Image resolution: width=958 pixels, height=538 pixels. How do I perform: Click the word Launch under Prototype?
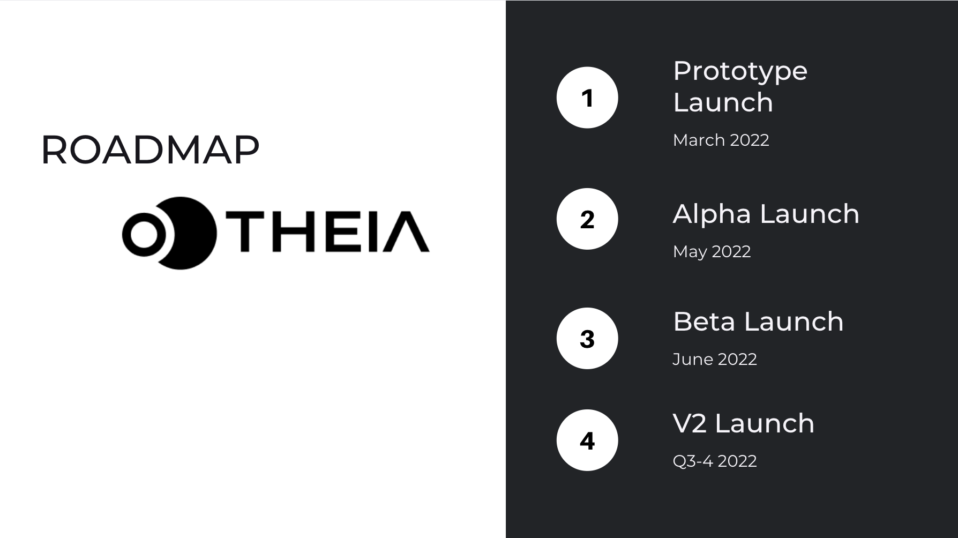click(723, 102)
